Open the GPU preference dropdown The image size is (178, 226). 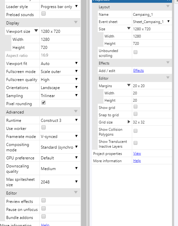tap(60, 158)
